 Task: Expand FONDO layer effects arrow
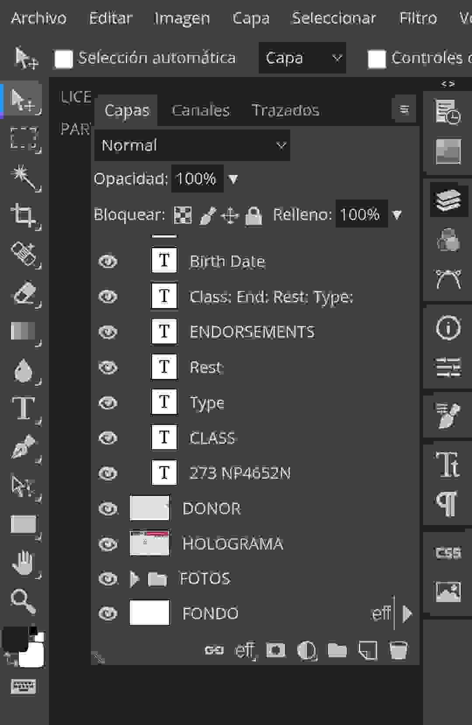coord(407,613)
